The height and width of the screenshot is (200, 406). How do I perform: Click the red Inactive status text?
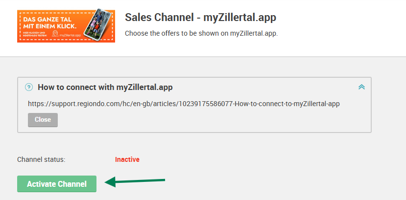(127, 159)
